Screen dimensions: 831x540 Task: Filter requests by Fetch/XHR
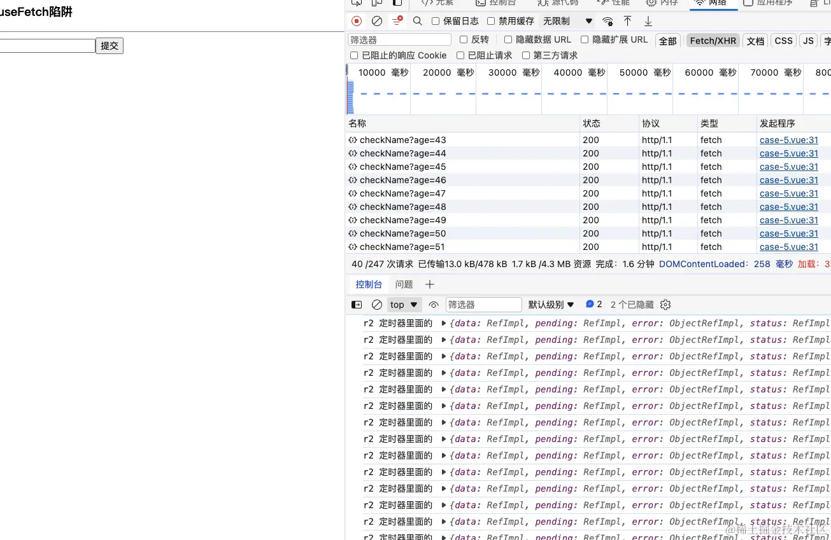click(x=713, y=41)
